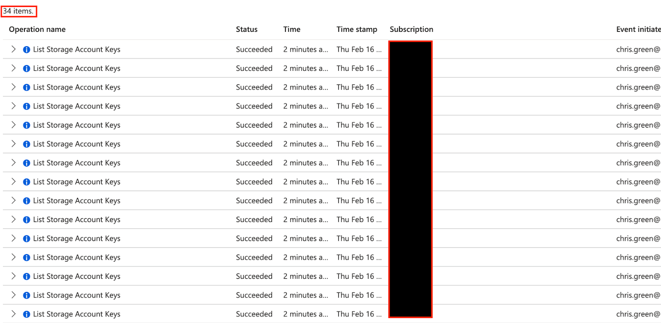Click the info icon on the last visible row

tap(26, 314)
